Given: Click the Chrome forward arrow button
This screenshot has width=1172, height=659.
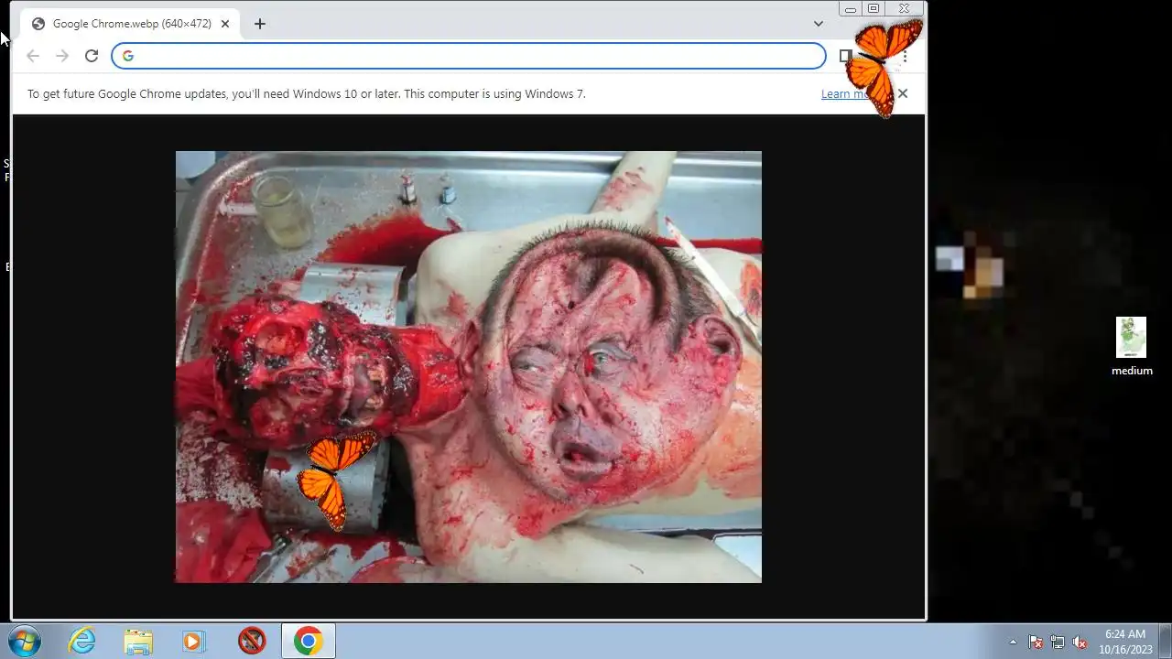Looking at the screenshot, I should tap(62, 56).
